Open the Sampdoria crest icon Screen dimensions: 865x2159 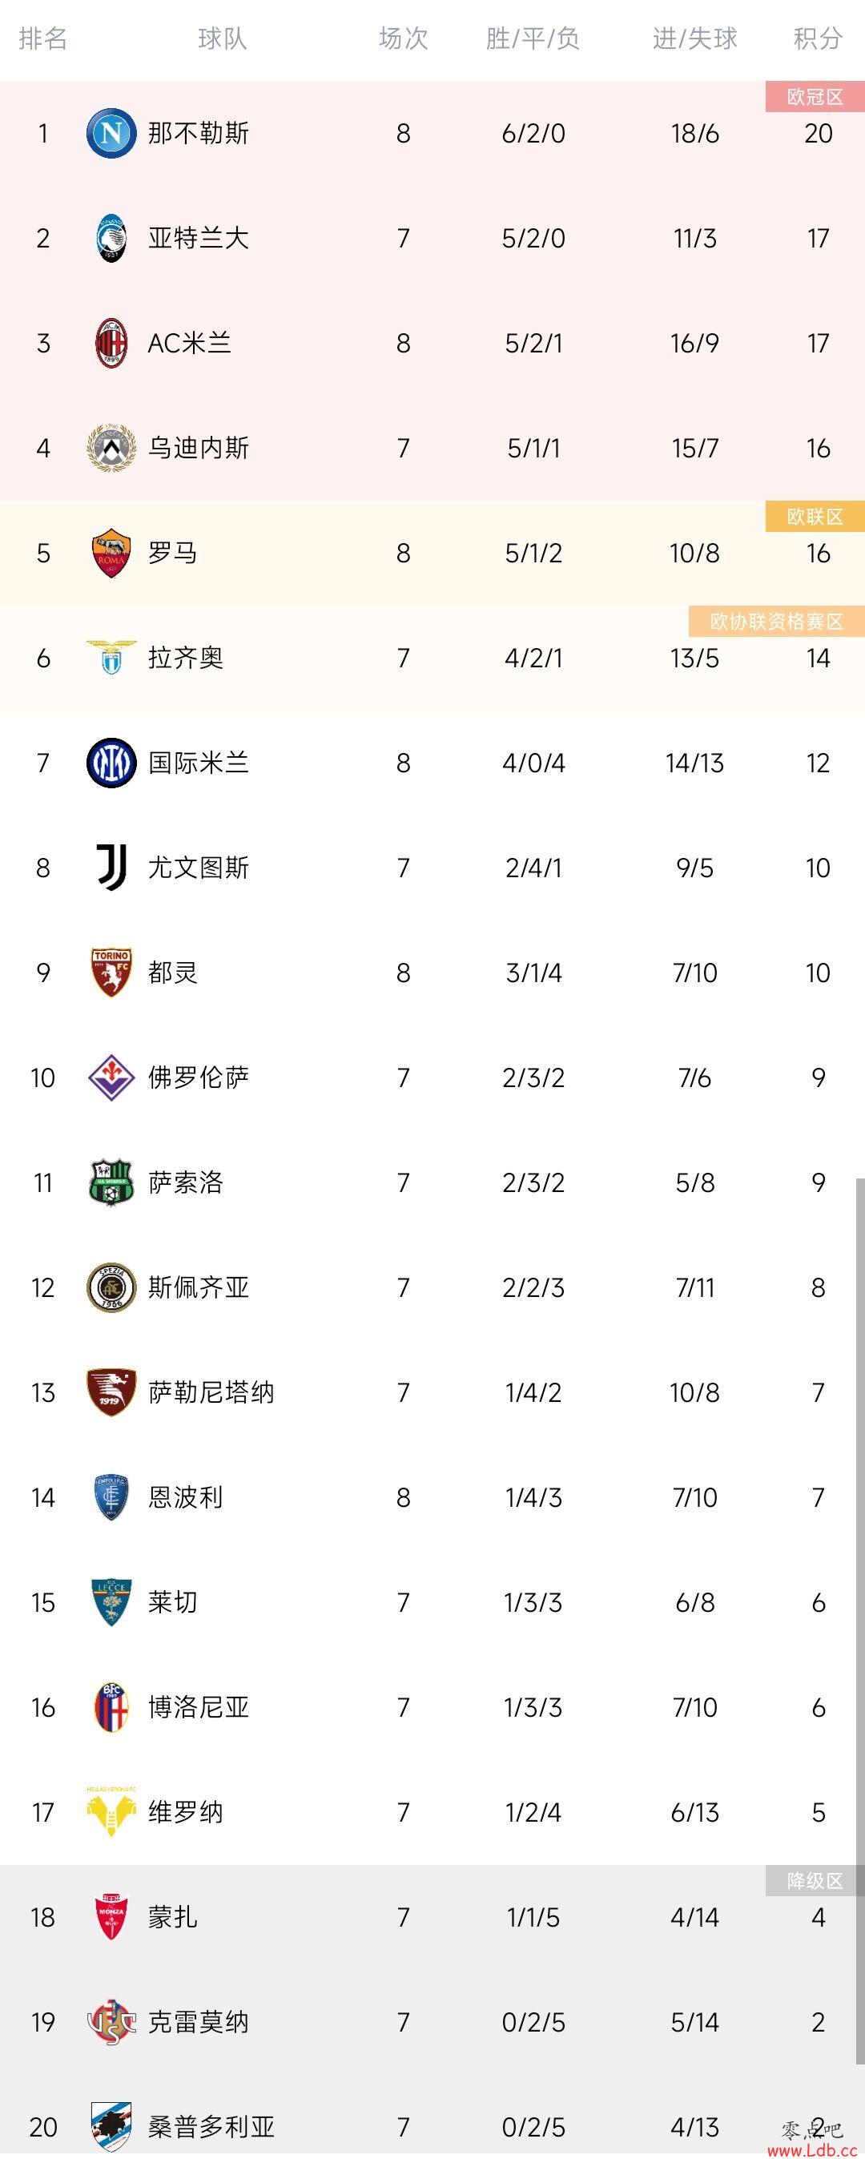111,2126
